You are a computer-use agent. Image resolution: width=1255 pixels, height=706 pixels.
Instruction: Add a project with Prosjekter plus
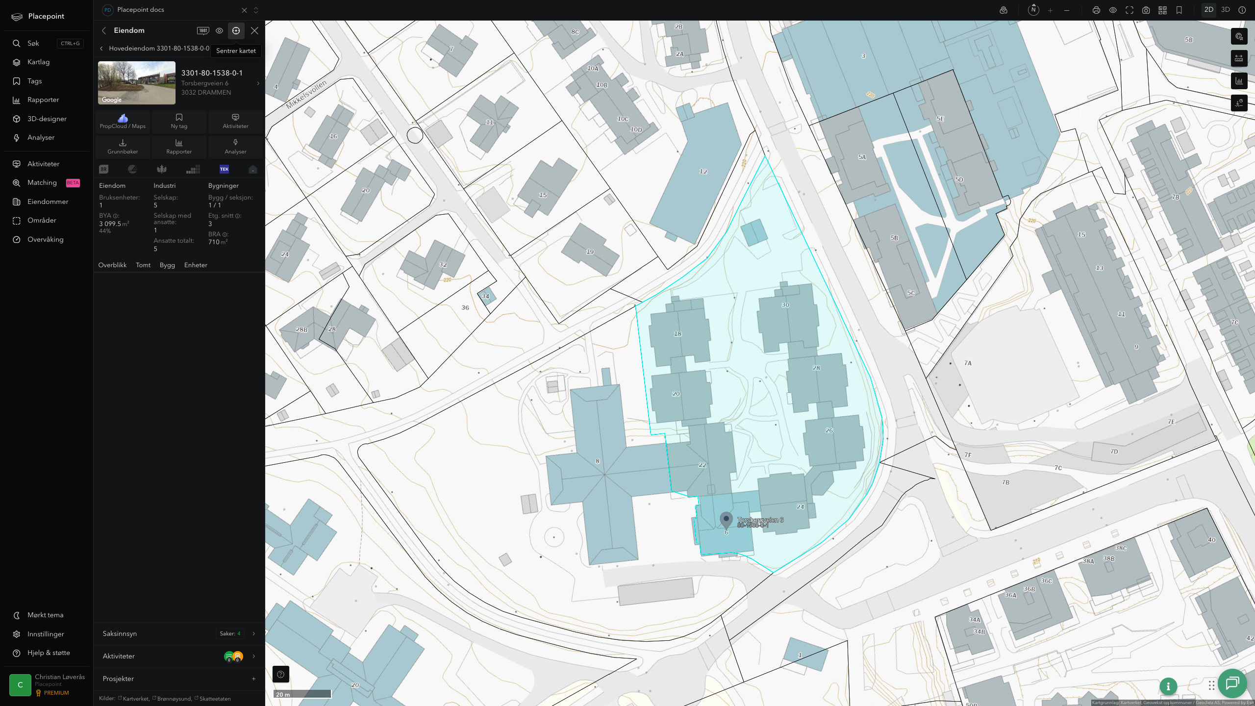click(253, 679)
